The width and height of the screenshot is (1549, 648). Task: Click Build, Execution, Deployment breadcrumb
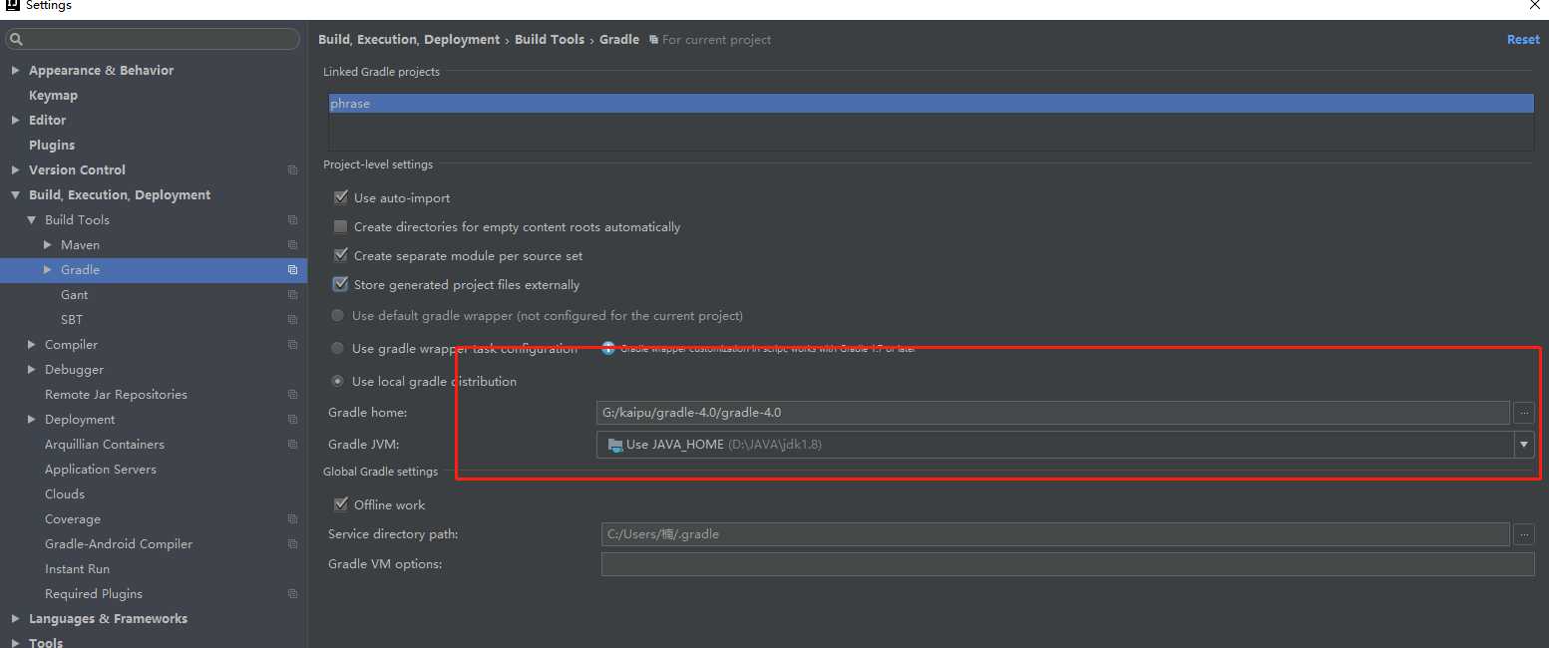pyautogui.click(x=409, y=40)
